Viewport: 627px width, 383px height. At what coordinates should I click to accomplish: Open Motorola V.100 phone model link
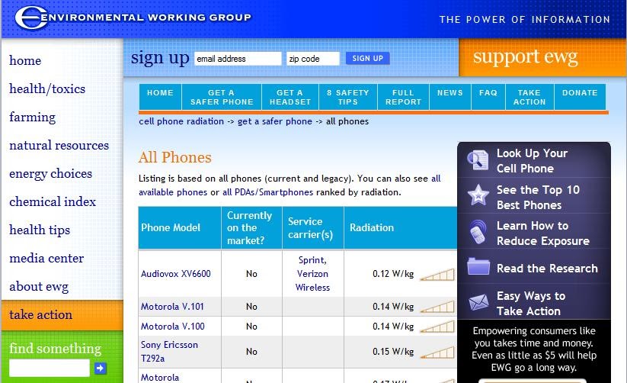pyautogui.click(x=173, y=327)
